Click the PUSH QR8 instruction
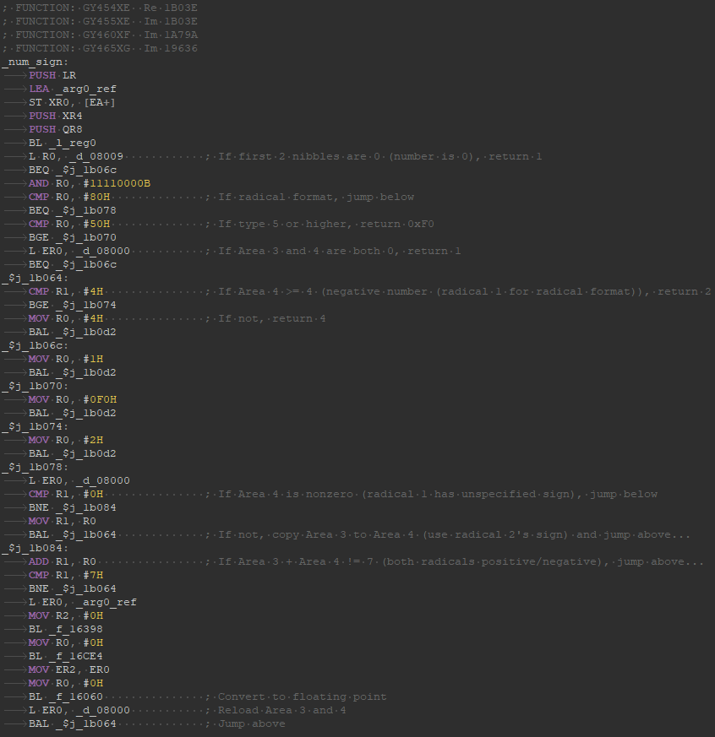Image resolution: width=715 pixels, height=737 pixels. [56, 129]
